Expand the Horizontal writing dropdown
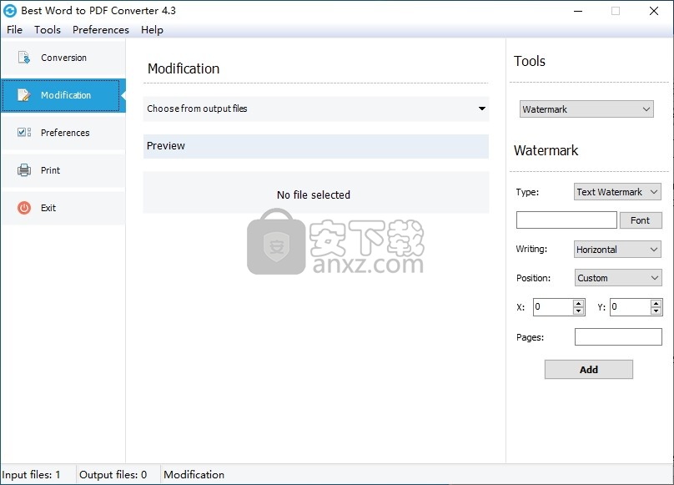Screen dimensions: 674x485 pos(617,250)
